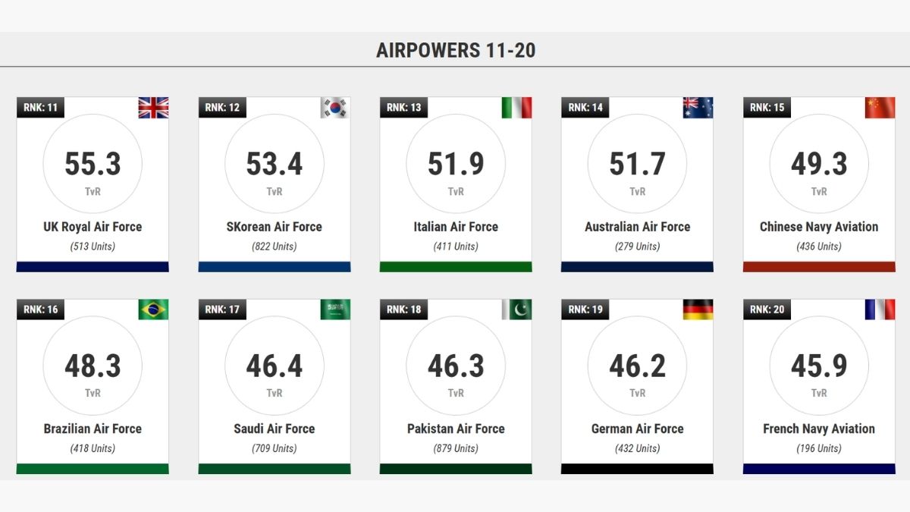The width and height of the screenshot is (910, 512).
Task: Click the red bar under Chinese Navy Aviation
Action: point(819,266)
